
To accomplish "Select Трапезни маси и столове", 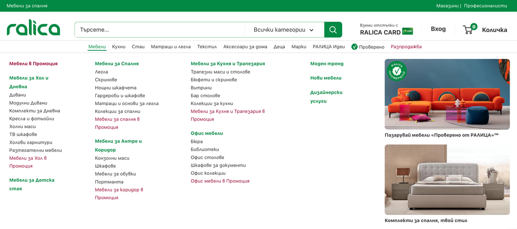I will pyautogui.click(x=221, y=72).
